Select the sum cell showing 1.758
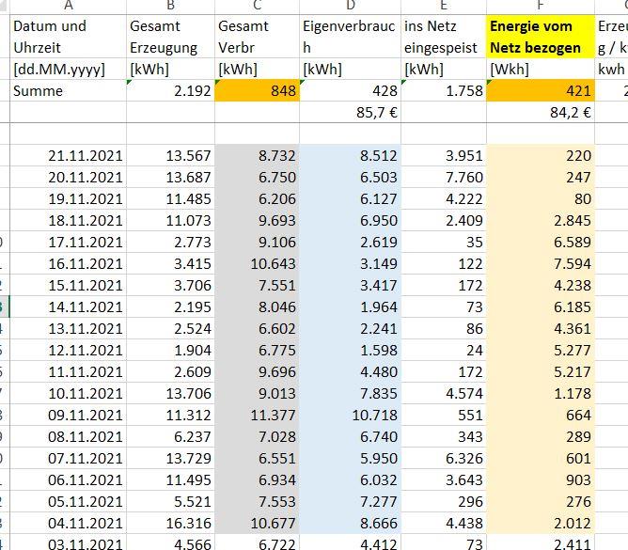 pos(444,90)
